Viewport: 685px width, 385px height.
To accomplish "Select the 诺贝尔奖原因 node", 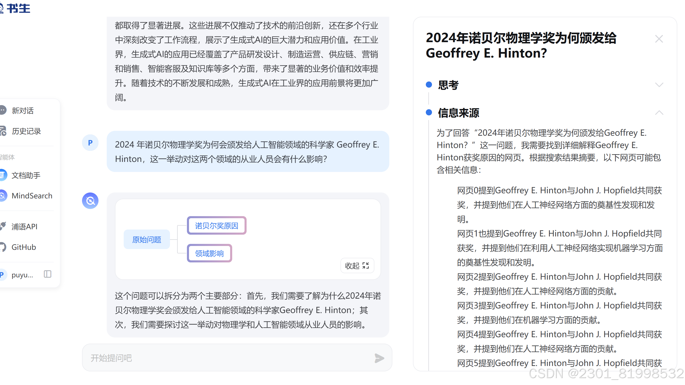I will point(217,226).
